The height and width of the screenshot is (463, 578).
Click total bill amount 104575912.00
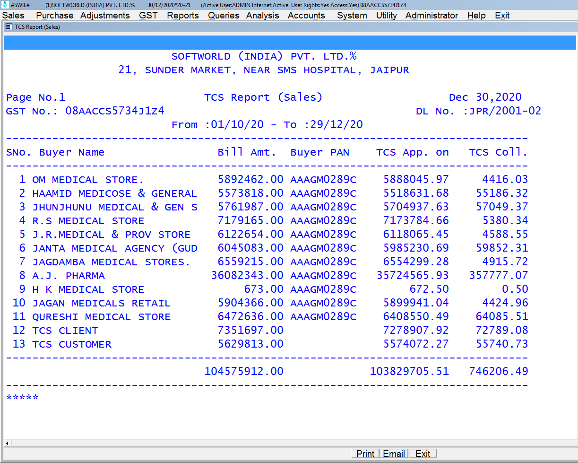coord(244,372)
